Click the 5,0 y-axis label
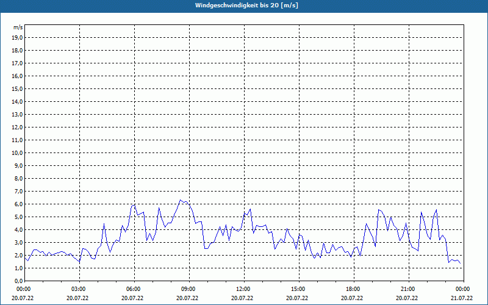Image resolution: width=488 pixels, height=305 pixels. click(x=18, y=217)
